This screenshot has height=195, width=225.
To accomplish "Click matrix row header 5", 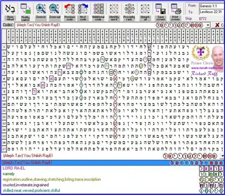I will click(x=4, y=72).
